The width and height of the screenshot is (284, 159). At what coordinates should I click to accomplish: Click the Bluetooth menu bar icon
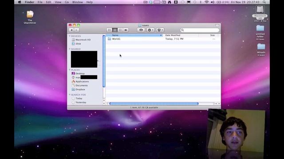point(201,2)
